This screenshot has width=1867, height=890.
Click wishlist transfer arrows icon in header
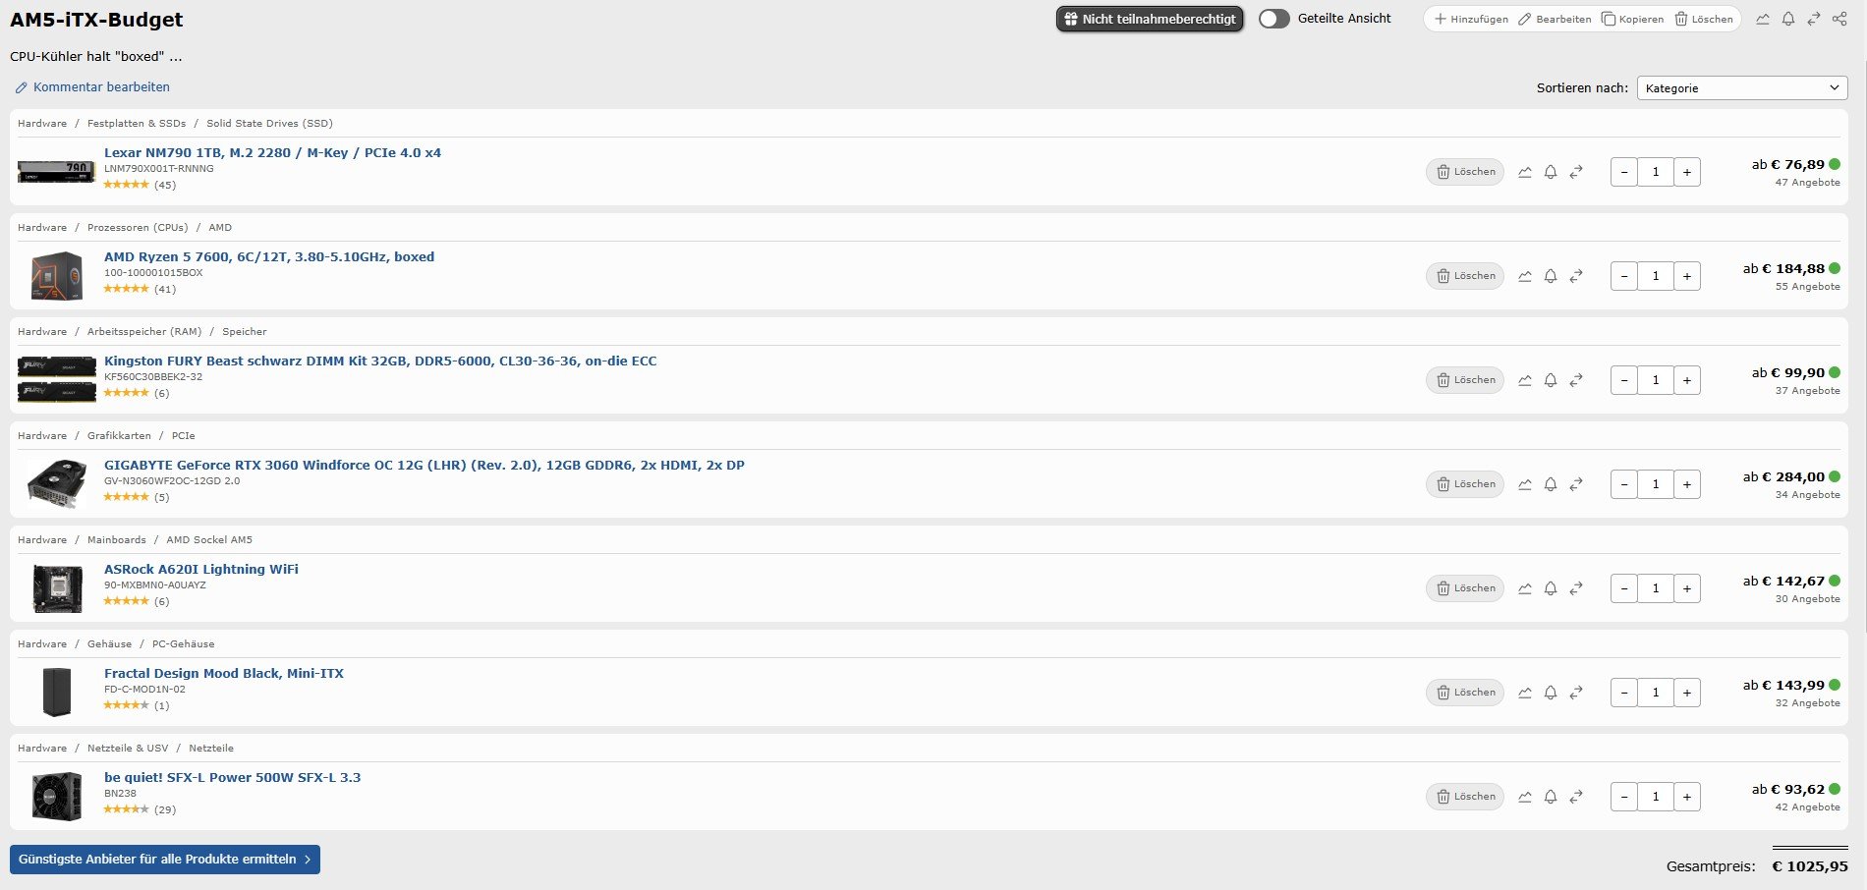tap(1814, 19)
